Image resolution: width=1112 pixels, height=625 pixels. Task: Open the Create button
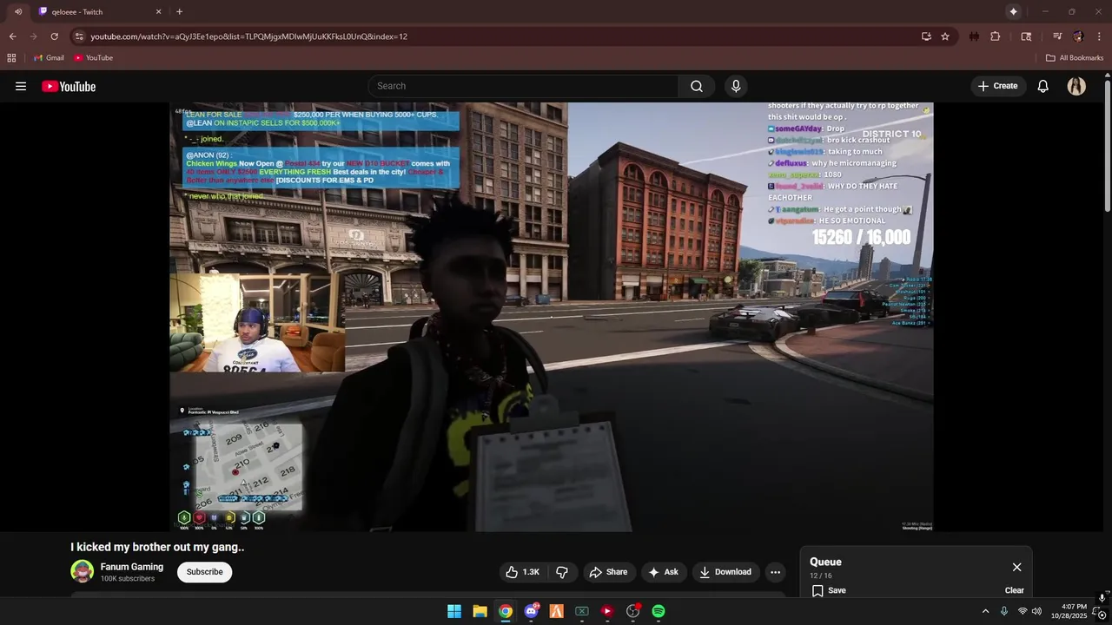[997, 86]
